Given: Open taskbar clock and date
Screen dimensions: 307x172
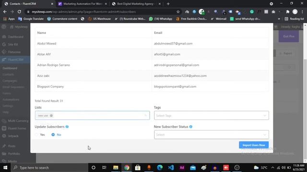Looking at the screenshot, I should point(299,168).
